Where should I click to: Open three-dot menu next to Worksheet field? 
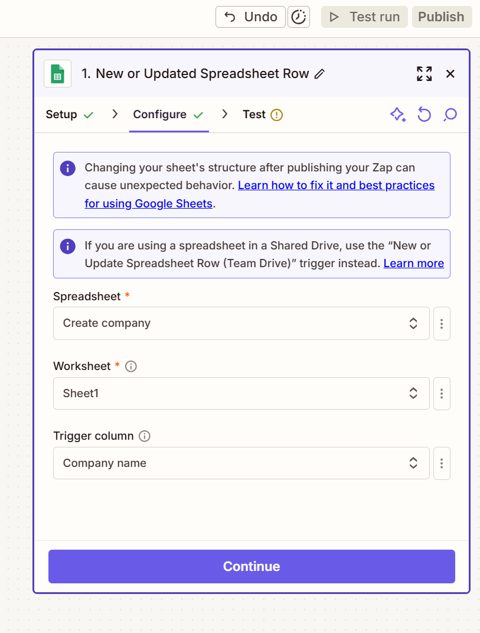point(442,394)
